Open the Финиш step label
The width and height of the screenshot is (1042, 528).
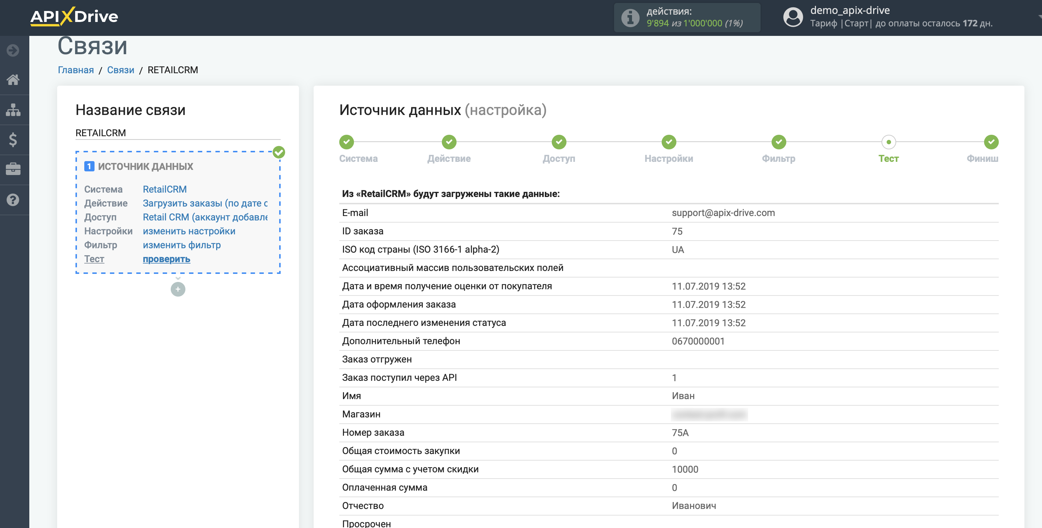[x=983, y=159]
